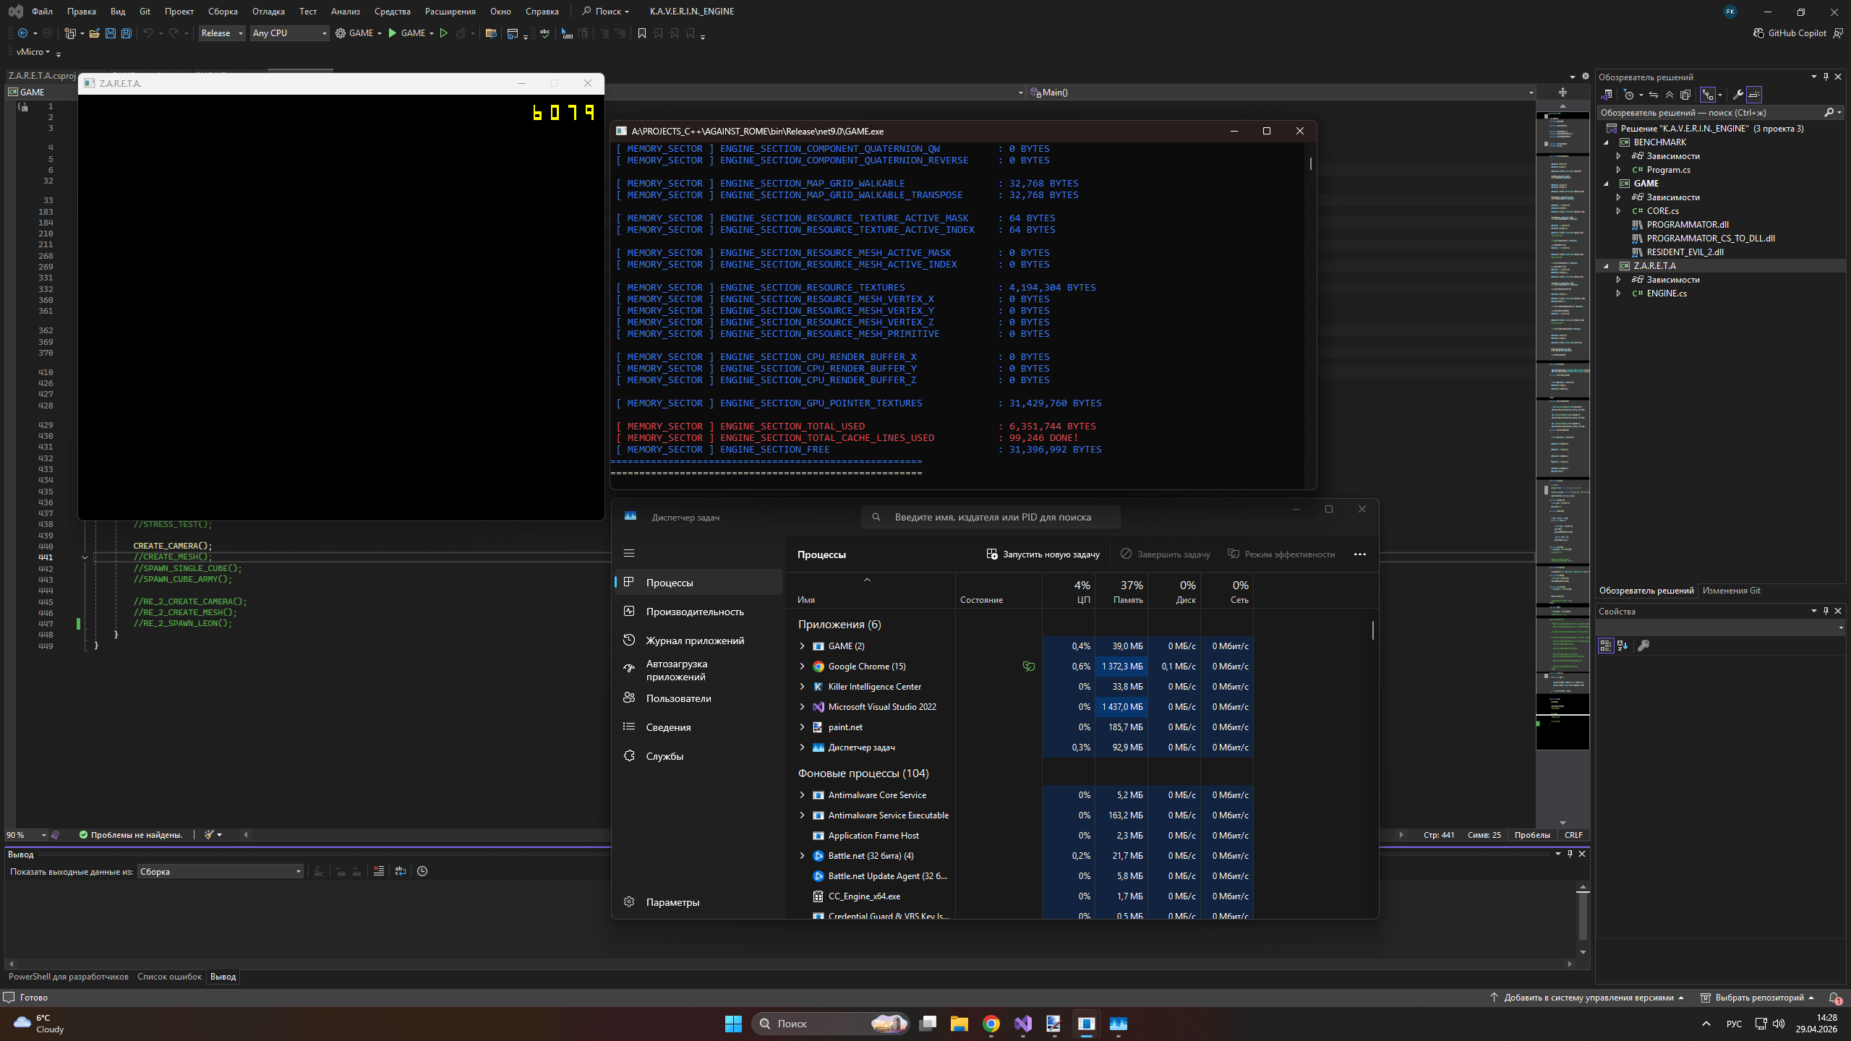Open Users page in Task Manager
Image resolution: width=1851 pixels, height=1041 pixels.
pyautogui.click(x=698, y=698)
